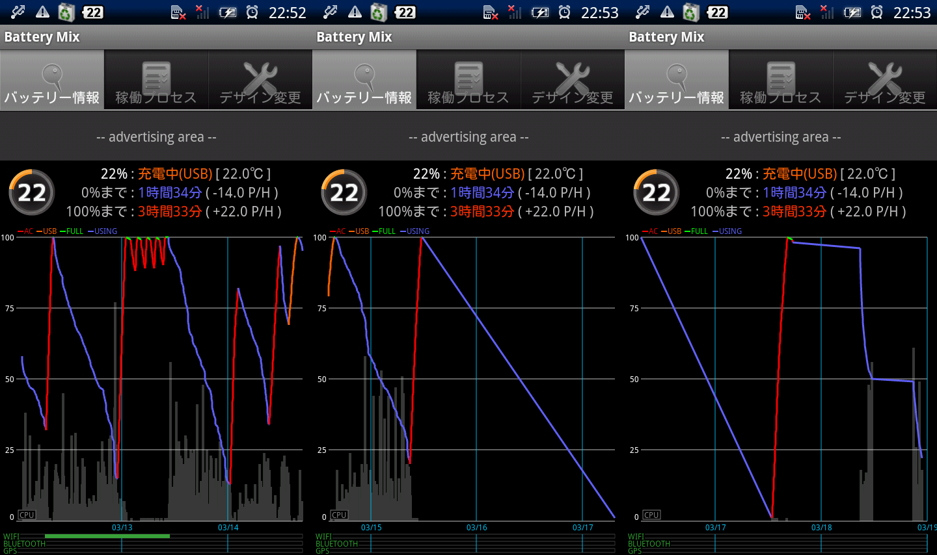Screen dimensions: 937x555
Task: Tap the charging battery icon in the middle status bar
Action: pyautogui.click(x=539, y=12)
